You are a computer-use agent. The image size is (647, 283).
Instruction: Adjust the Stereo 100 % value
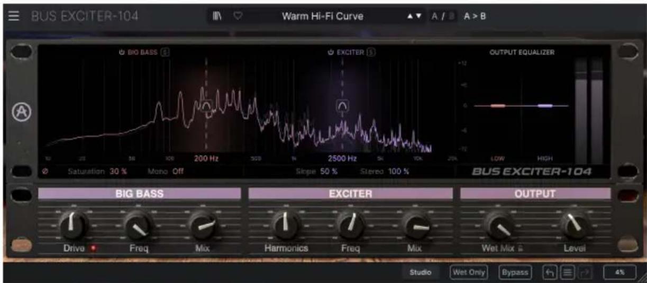pos(399,171)
